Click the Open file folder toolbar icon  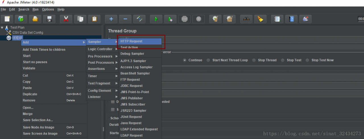35,19
